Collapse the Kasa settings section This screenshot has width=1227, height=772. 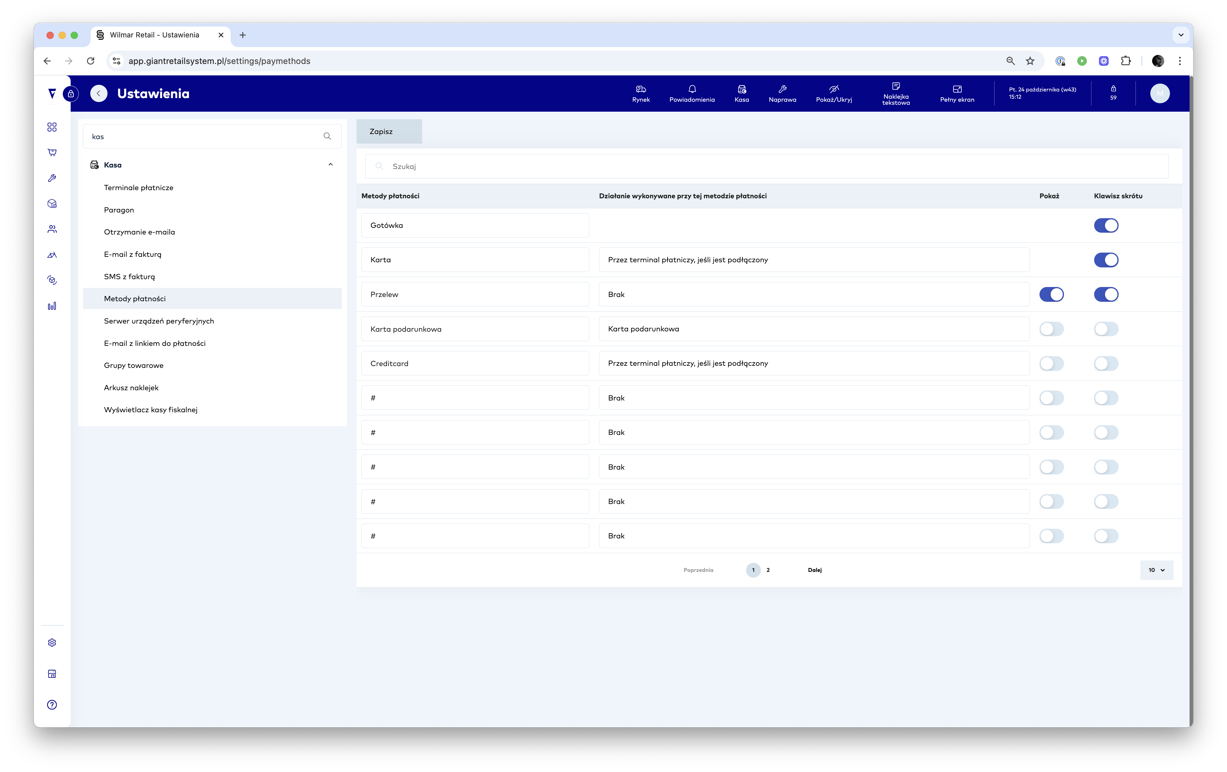(330, 164)
